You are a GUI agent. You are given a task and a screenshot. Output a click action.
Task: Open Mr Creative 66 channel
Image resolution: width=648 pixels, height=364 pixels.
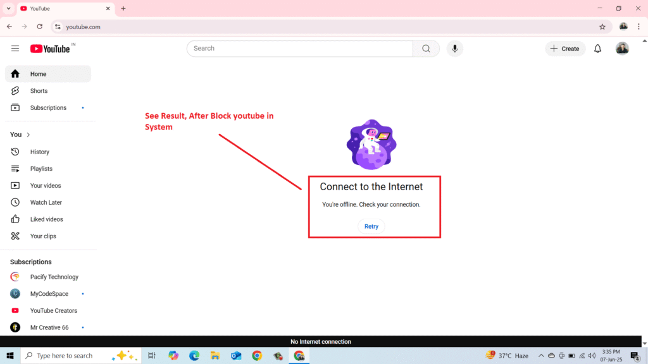[48, 328]
